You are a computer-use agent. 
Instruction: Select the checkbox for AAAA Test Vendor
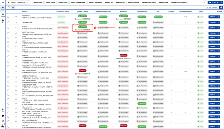pyautogui.click(x=8, y=33)
